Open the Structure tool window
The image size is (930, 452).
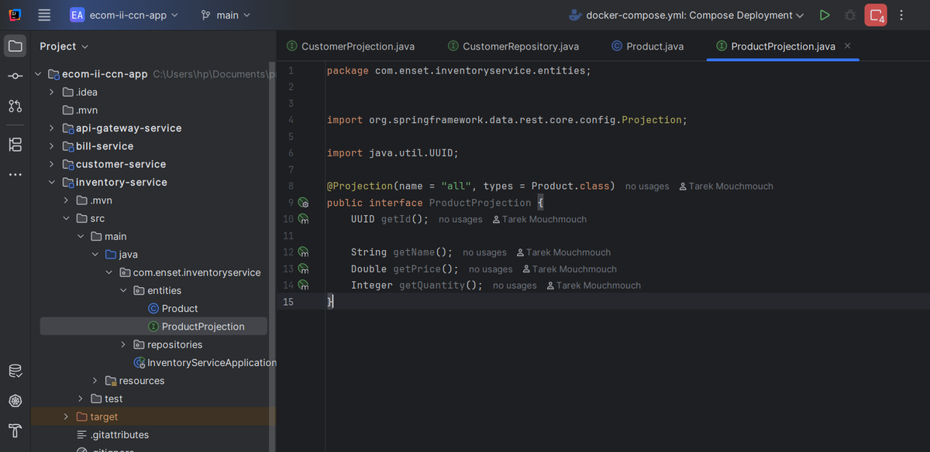(x=15, y=145)
